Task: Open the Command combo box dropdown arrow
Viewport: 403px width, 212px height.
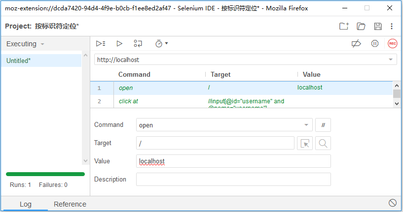Action: pyautogui.click(x=306, y=125)
